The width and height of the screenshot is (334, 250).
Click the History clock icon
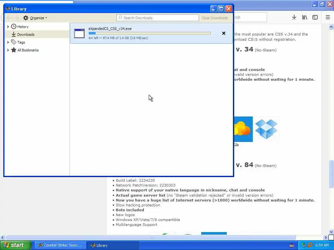pos(14,26)
